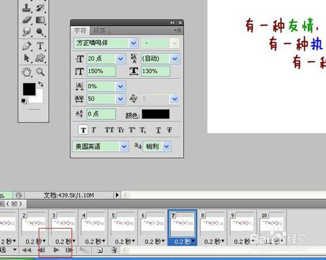This screenshot has width=326, height=260.
Task: Swap foreground and background colors
Action: 41,84
